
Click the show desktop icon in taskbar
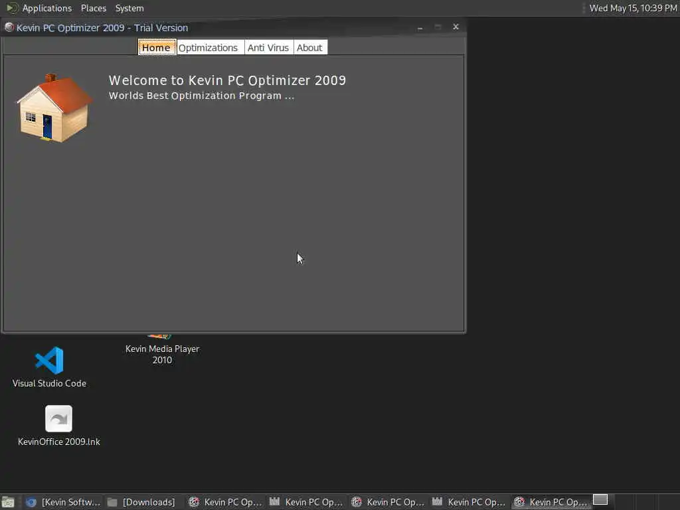[x=8, y=502]
